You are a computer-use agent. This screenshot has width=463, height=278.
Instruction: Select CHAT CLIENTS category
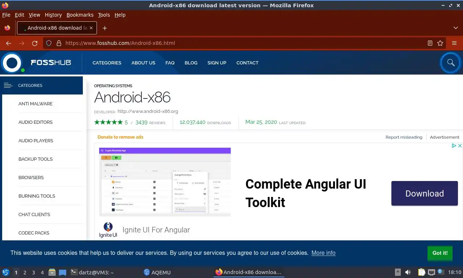click(34, 214)
